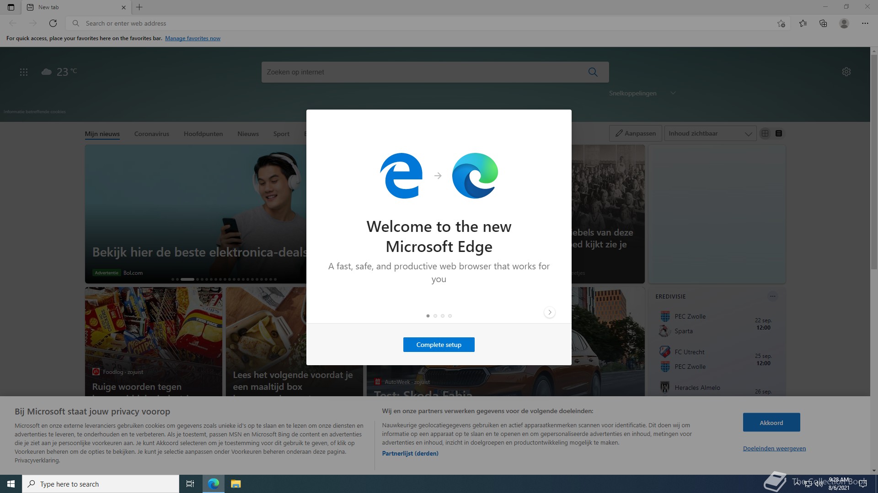Image resolution: width=878 pixels, height=493 pixels.
Task: Open the Ruige woorden tegen article
Action: 154,341
